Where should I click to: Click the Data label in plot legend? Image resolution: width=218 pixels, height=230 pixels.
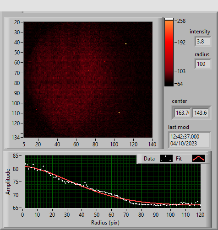(x=149, y=159)
